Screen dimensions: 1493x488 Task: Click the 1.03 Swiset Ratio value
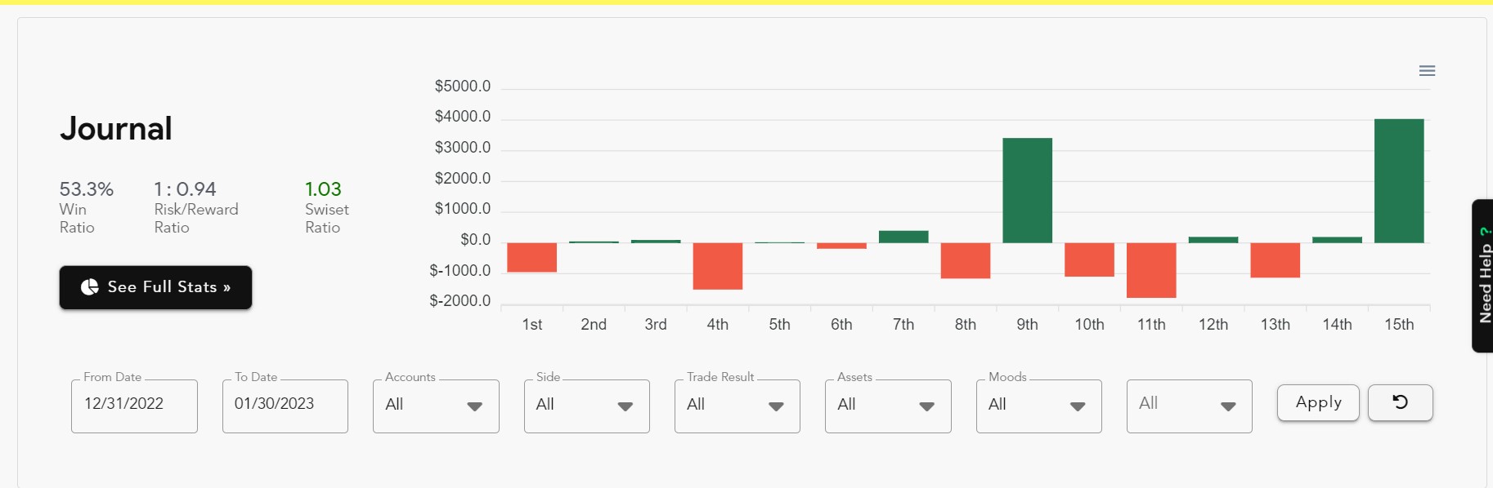[x=323, y=189]
